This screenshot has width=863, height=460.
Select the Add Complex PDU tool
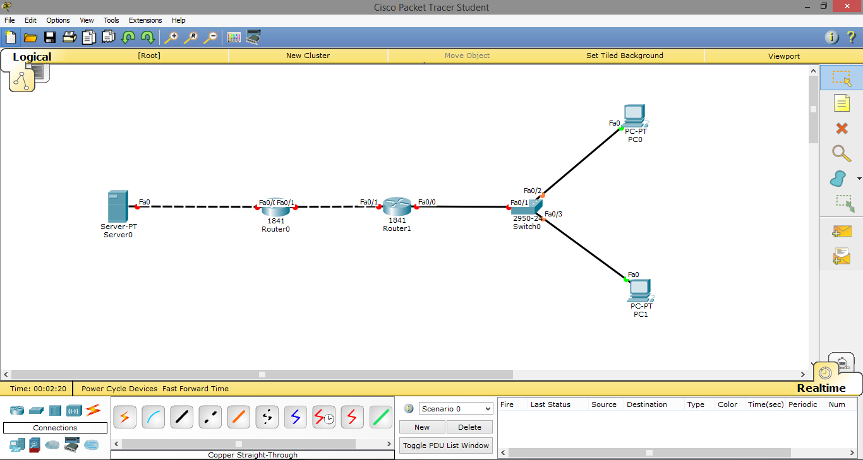(x=841, y=256)
